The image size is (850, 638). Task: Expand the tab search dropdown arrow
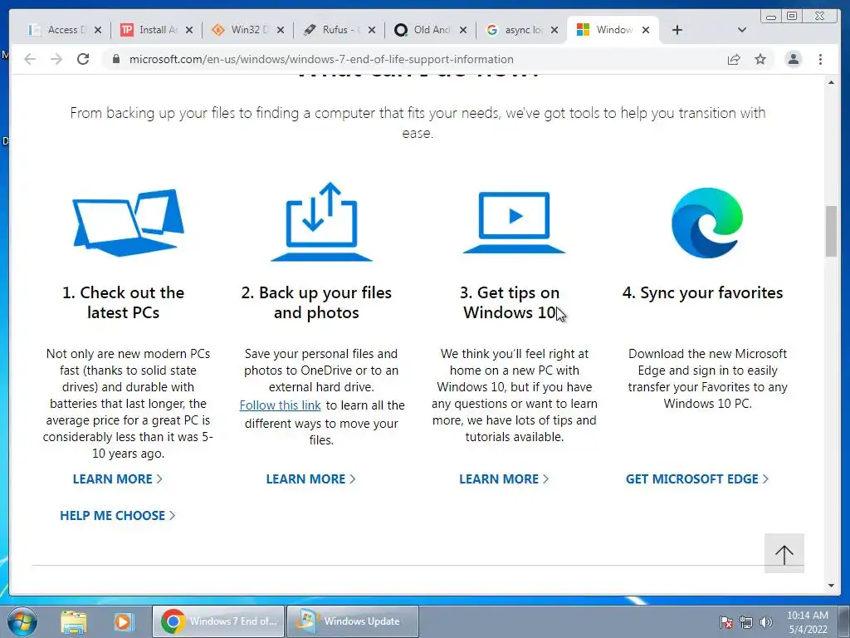[742, 30]
